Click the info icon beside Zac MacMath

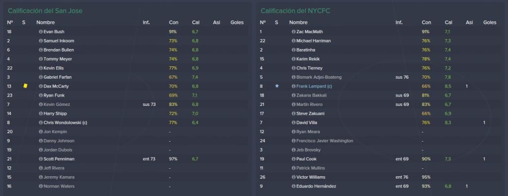click(x=294, y=32)
